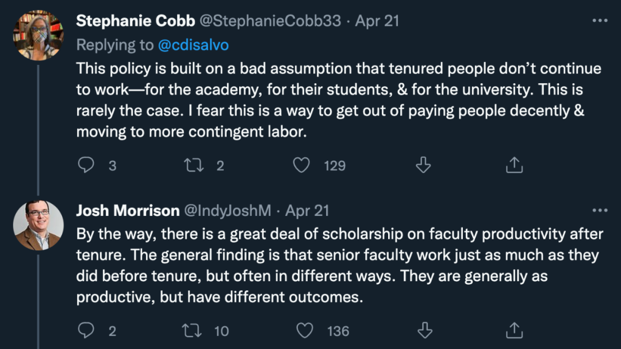Share Stephanie Cobb's tweet

click(x=513, y=166)
